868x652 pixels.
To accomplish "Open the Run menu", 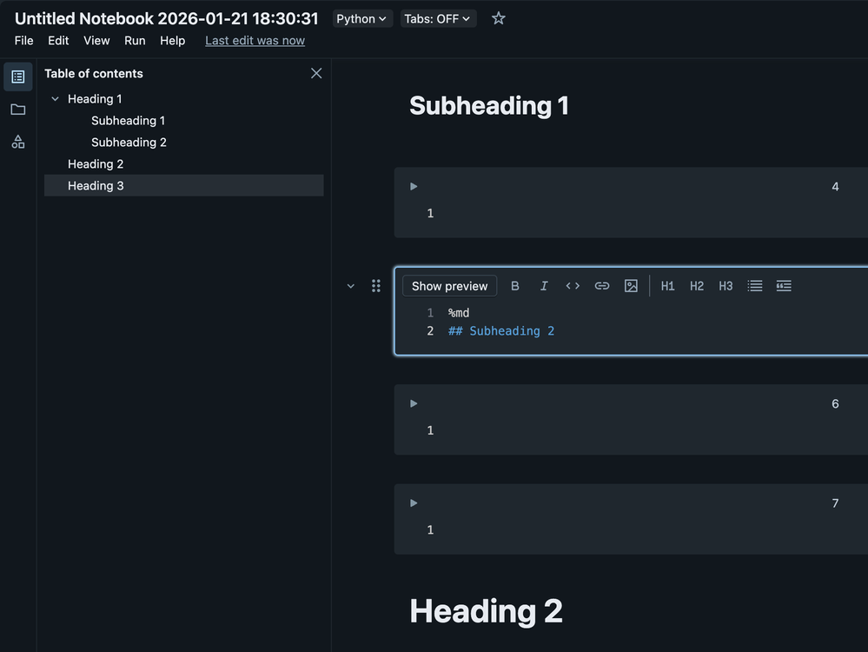I will click(x=134, y=40).
